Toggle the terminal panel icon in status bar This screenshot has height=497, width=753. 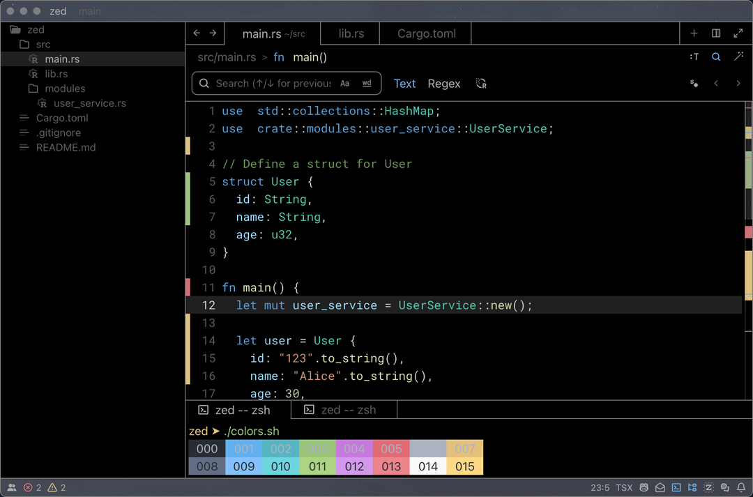click(x=676, y=488)
